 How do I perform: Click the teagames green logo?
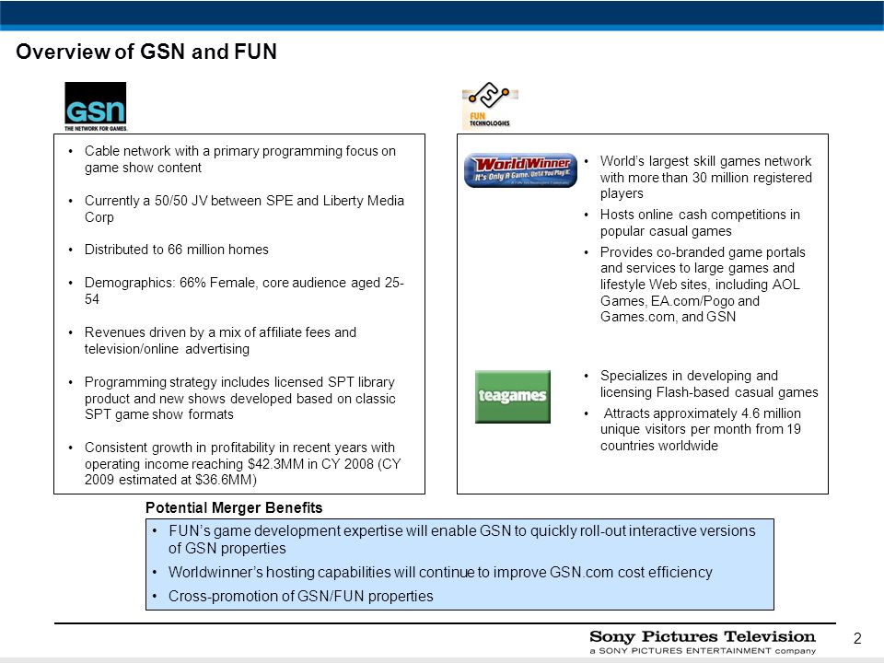click(513, 396)
